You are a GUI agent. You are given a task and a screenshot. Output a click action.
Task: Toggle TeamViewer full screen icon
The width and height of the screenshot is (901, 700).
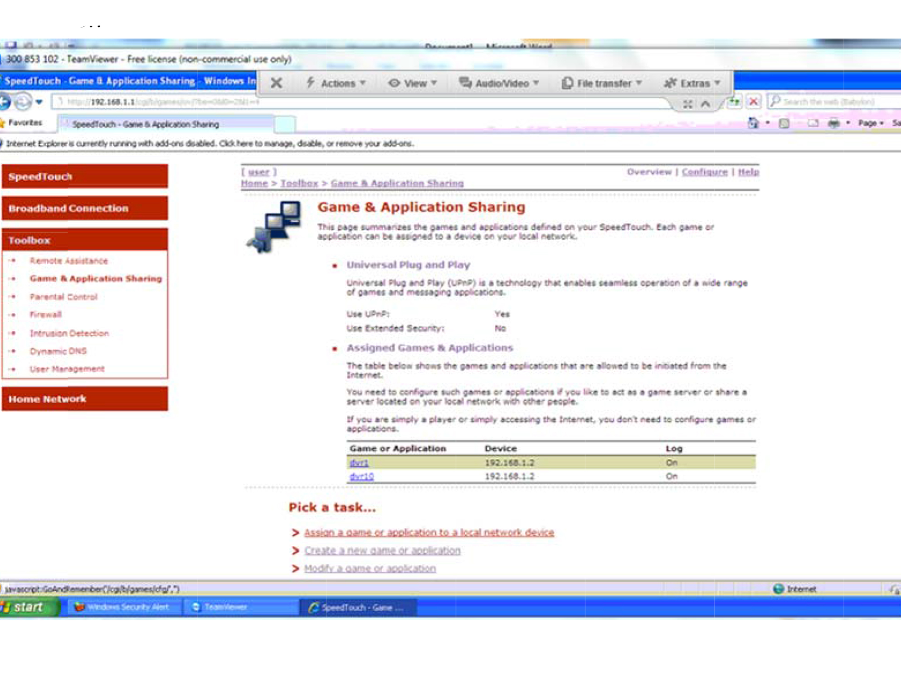(x=687, y=104)
